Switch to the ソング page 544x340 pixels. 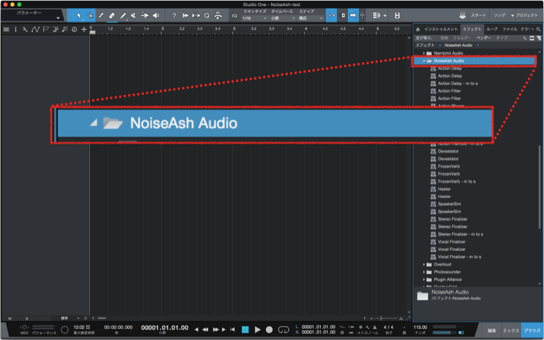point(500,15)
